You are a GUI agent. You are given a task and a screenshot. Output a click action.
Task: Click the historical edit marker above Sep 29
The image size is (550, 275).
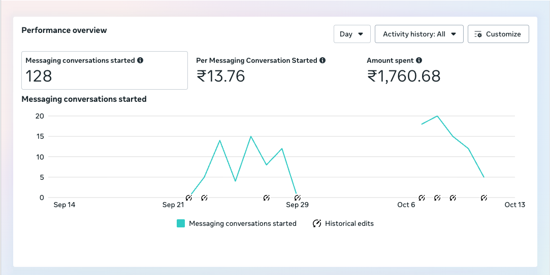point(297,198)
